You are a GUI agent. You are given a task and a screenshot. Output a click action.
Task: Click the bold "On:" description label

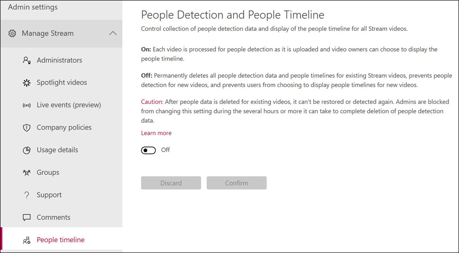(x=146, y=49)
